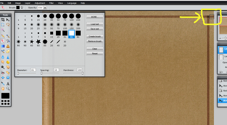
Task: Select the Bloat tool
Action: click(x=3, y=78)
